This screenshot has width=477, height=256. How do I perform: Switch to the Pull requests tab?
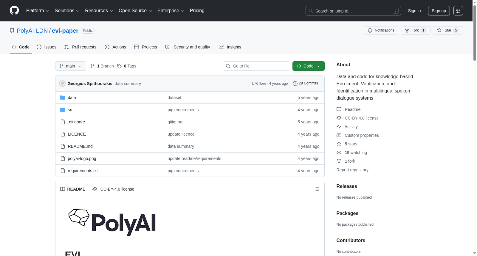pyautogui.click(x=80, y=47)
